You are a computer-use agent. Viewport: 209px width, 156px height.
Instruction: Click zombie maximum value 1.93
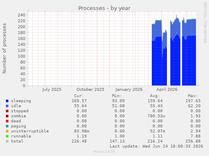point(196,116)
